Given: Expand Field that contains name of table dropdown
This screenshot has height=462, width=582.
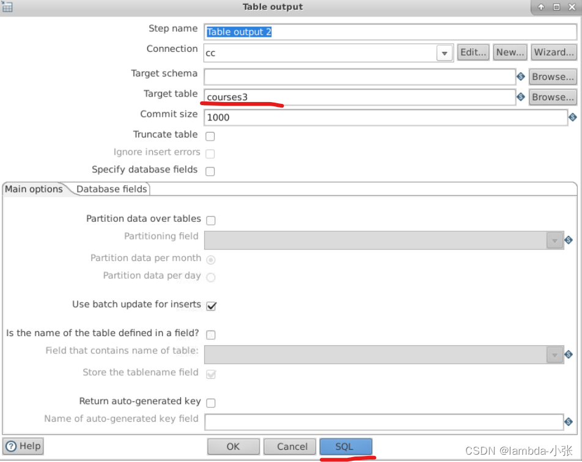Looking at the screenshot, I should 554,355.
